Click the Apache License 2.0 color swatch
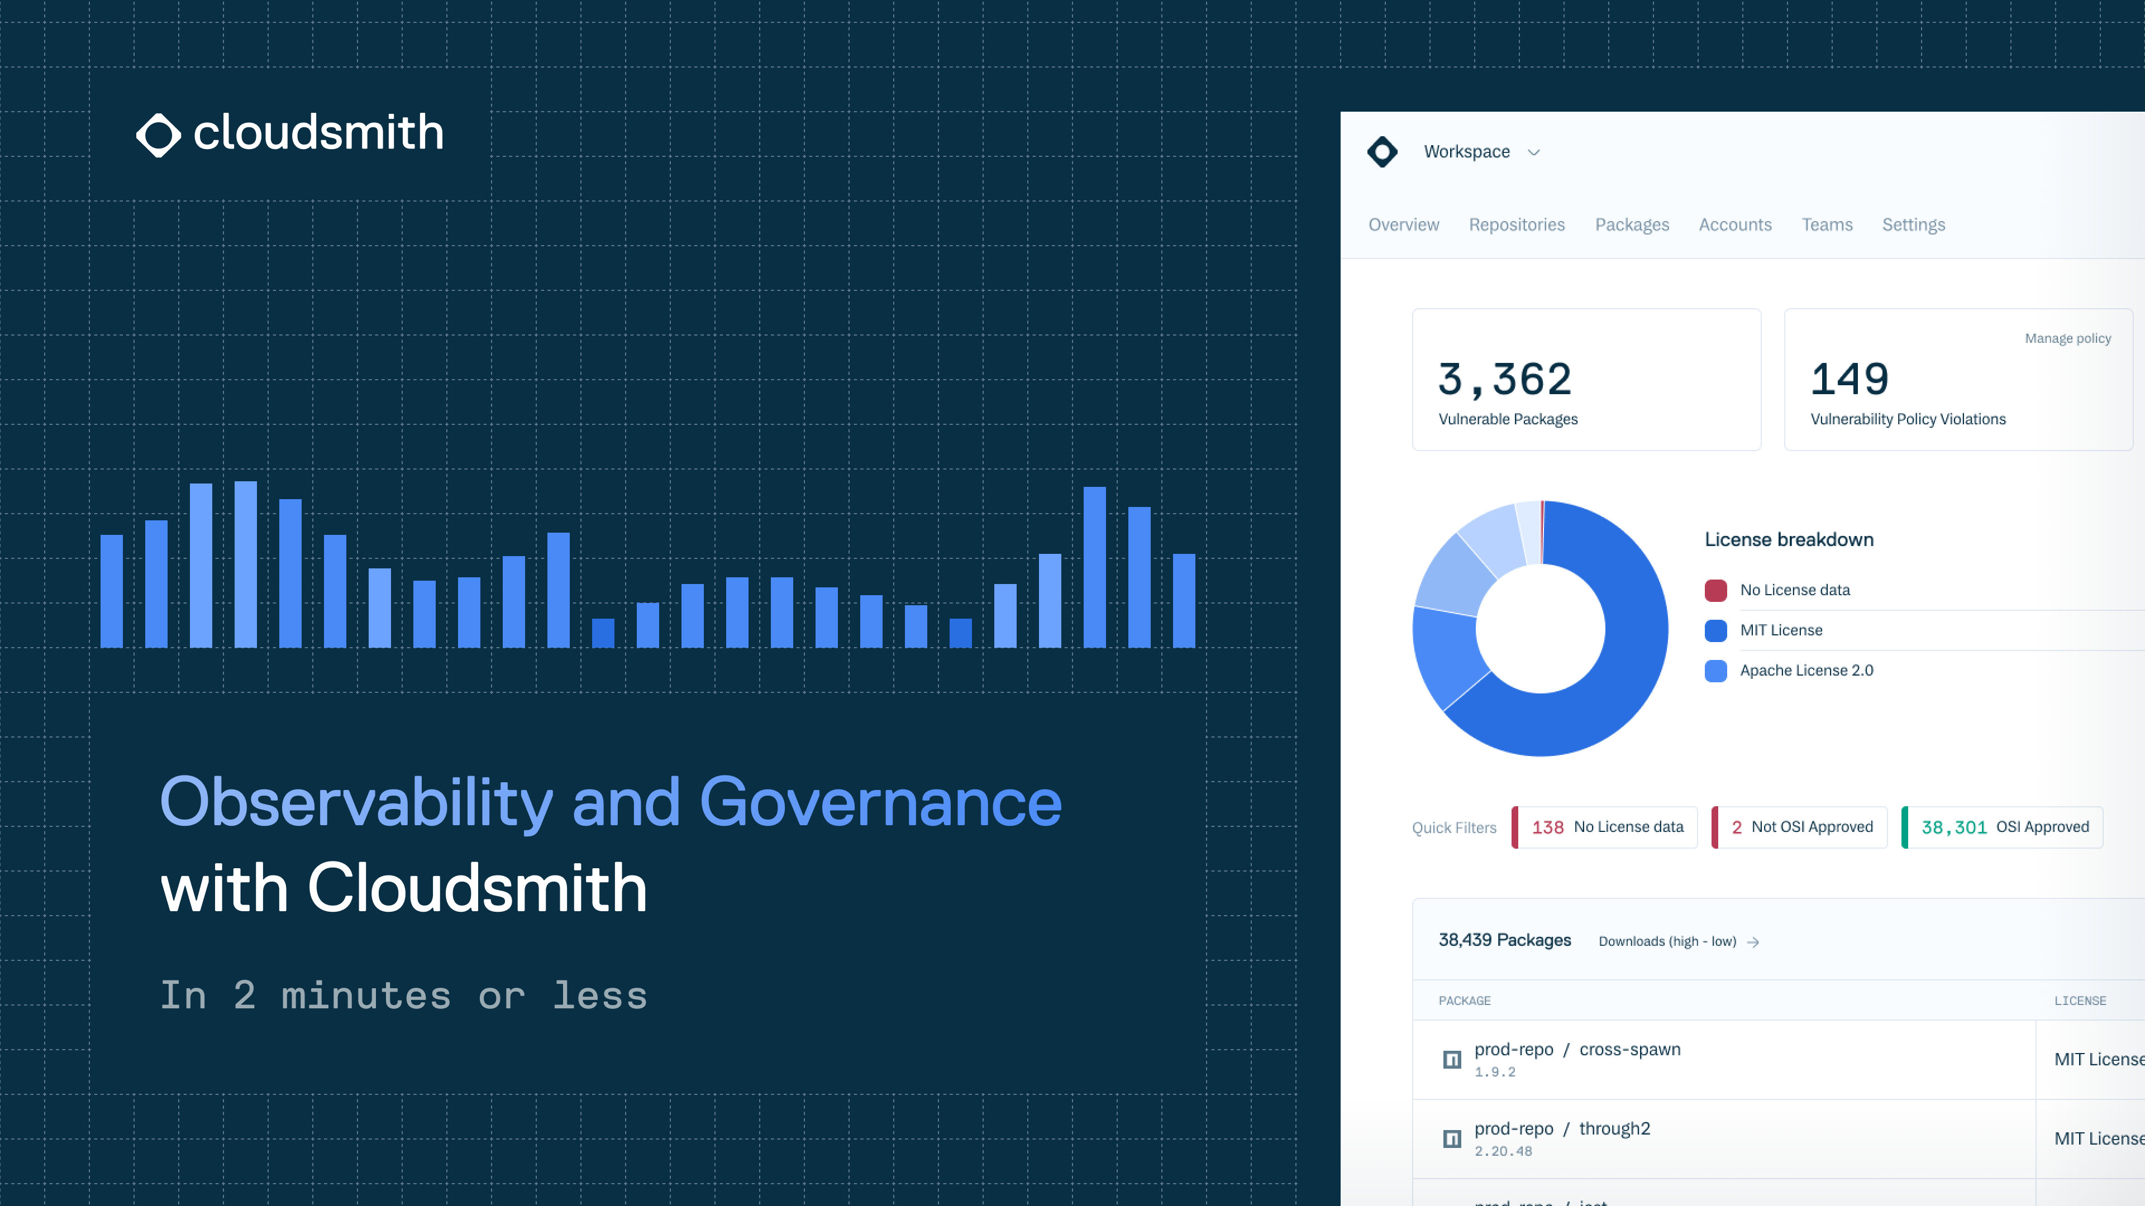Image resolution: width=2145 pixels, height=1206 pixels. coord(1715,671)
